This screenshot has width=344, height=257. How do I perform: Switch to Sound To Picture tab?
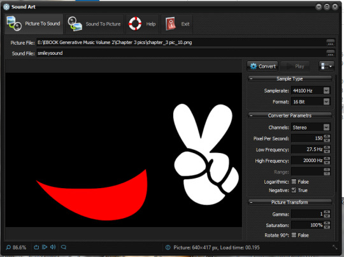[x=94, y=24]
